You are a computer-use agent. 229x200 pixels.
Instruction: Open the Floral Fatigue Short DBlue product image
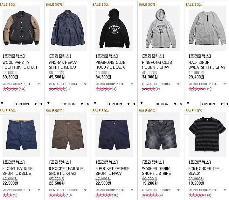coord(21,134)
